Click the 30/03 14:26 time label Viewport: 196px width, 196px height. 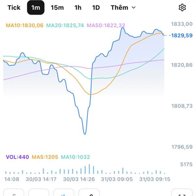[79, 179]
